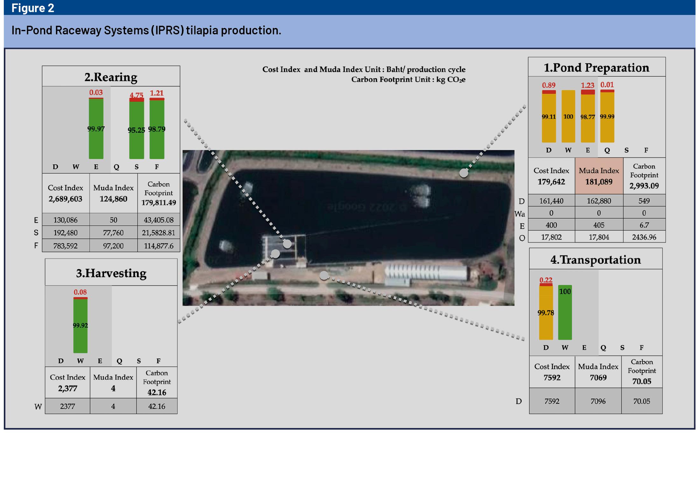Click the 1.Pond Preparation heading
The height and width of the screenshot is (477, 699).
[597, 67]
